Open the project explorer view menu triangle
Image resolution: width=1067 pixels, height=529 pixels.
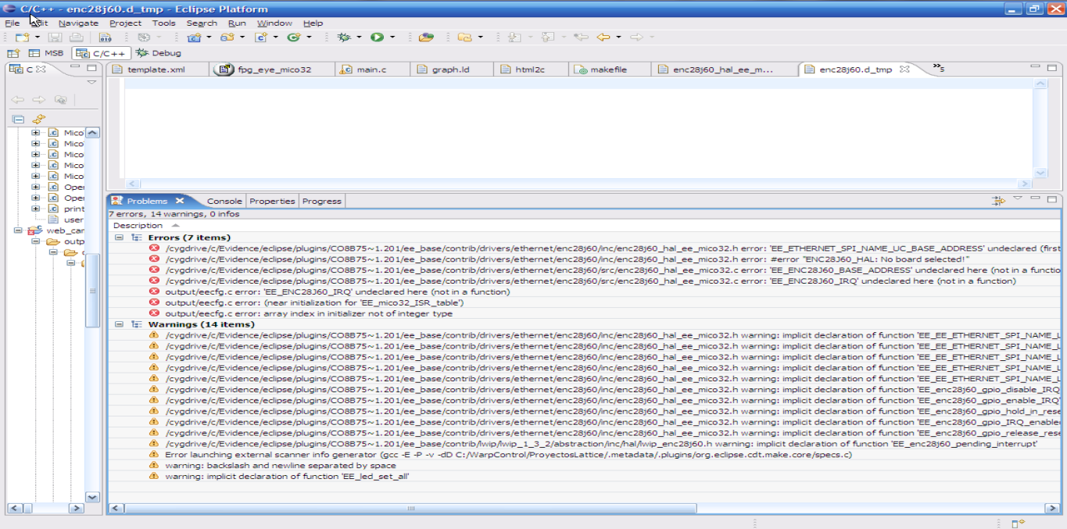click(91, 82)
